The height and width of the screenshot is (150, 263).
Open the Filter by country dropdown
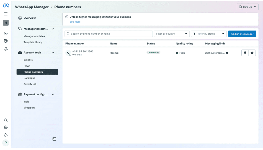[172, 34]
